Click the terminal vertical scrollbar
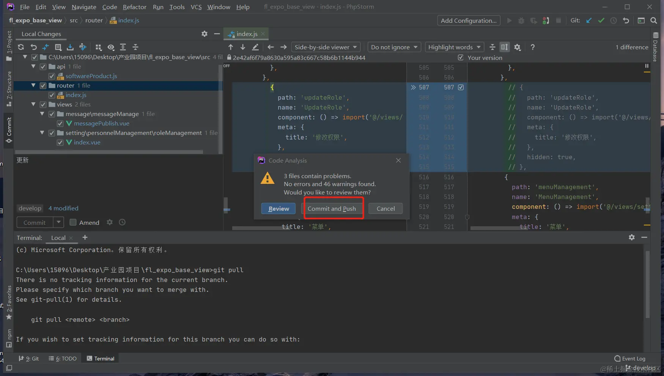664x376 pixels. 647,284
